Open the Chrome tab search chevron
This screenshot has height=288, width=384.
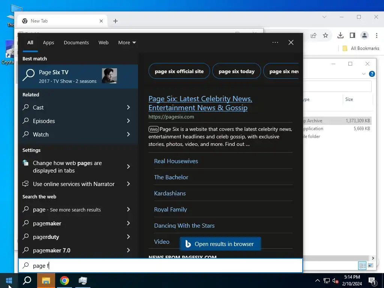click(324, 17)
